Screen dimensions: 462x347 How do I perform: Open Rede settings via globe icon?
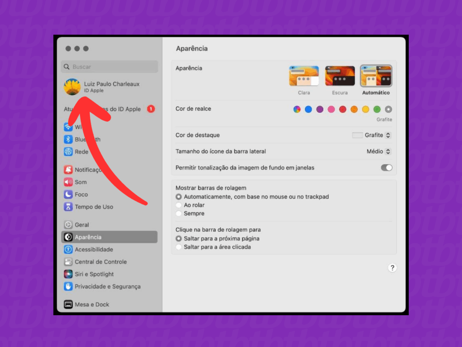68,152
